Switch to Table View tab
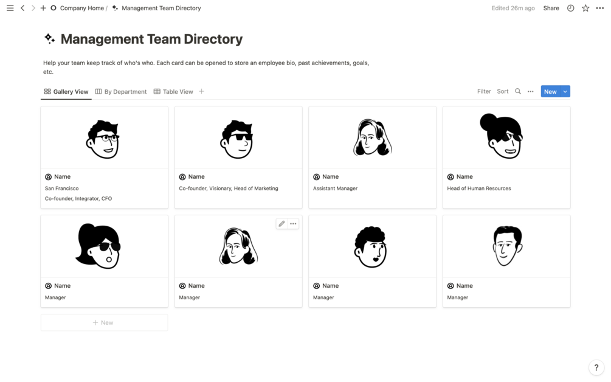611x382 pixels. (173, 92)
